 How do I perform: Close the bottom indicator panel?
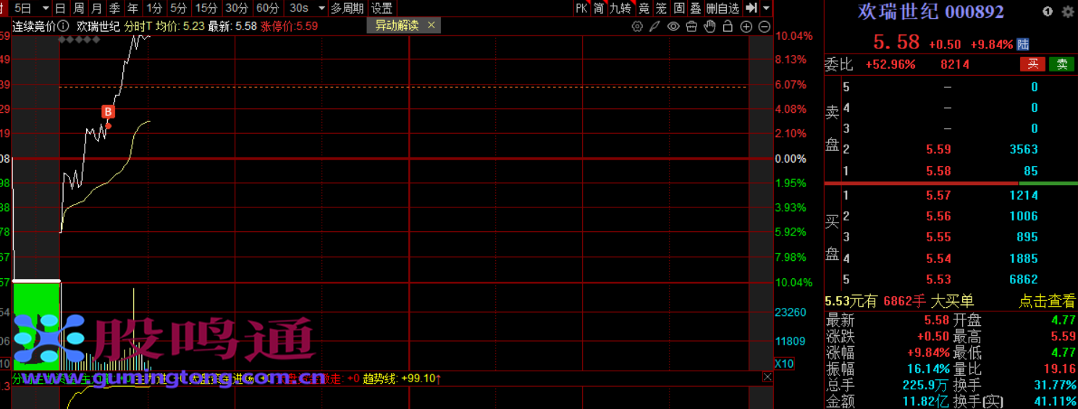767,377
